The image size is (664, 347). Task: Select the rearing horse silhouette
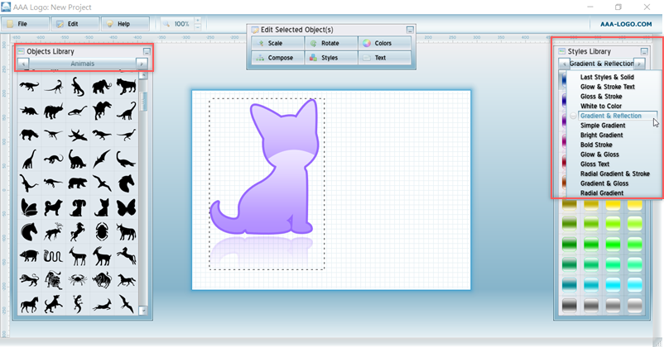point(78,231)
